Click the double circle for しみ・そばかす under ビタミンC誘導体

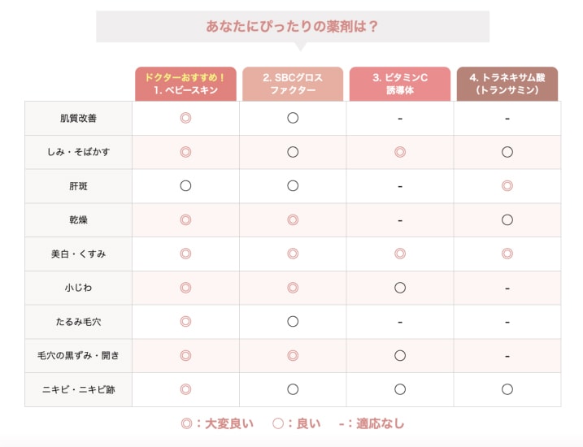coord(400,152)
